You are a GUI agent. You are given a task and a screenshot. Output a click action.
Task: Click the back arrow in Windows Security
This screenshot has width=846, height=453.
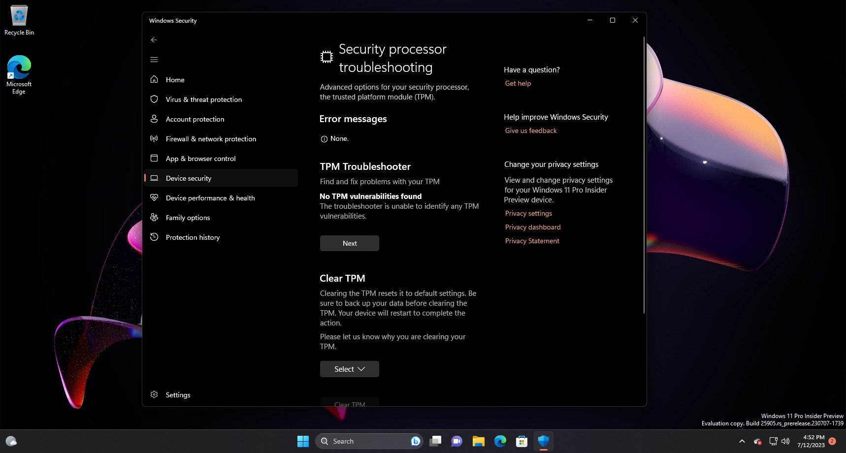click(154, 40)
